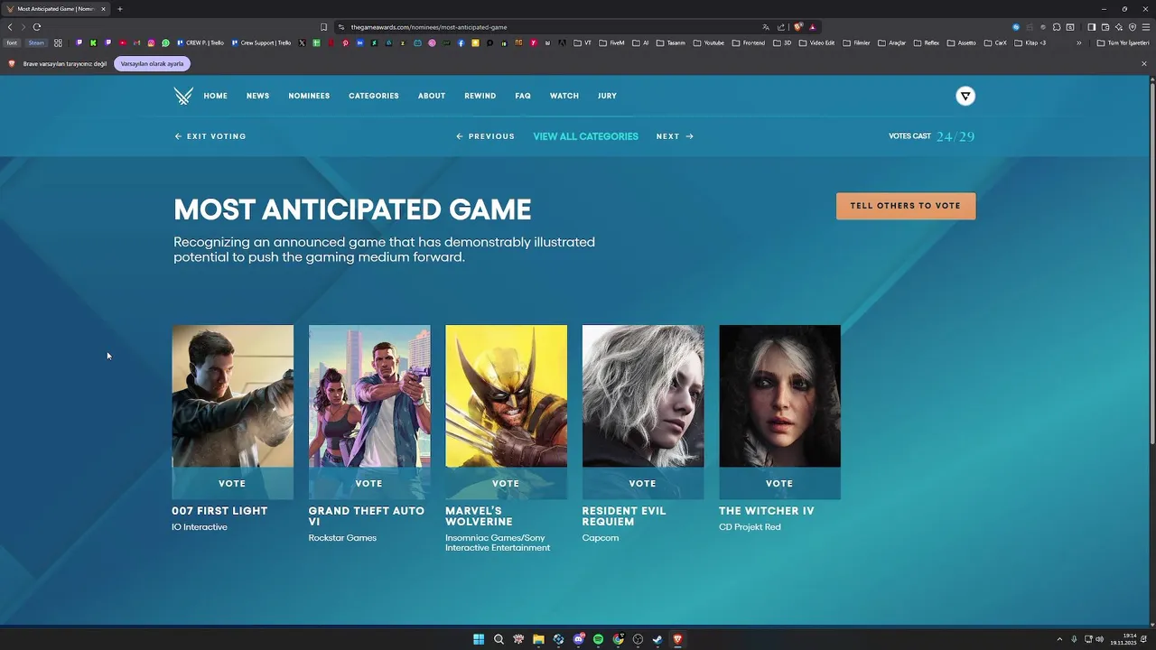The height and width of the screenshot is (650, 1156).
Task: Toggle the browser sidebar panel icon
Action: (1091, 27)
